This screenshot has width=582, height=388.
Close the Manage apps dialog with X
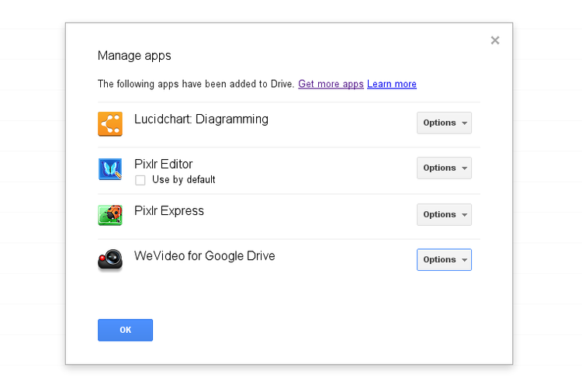pos(495,40)
